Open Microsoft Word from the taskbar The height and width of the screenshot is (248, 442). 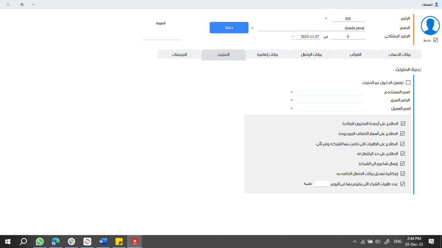[x=103, y=242]
